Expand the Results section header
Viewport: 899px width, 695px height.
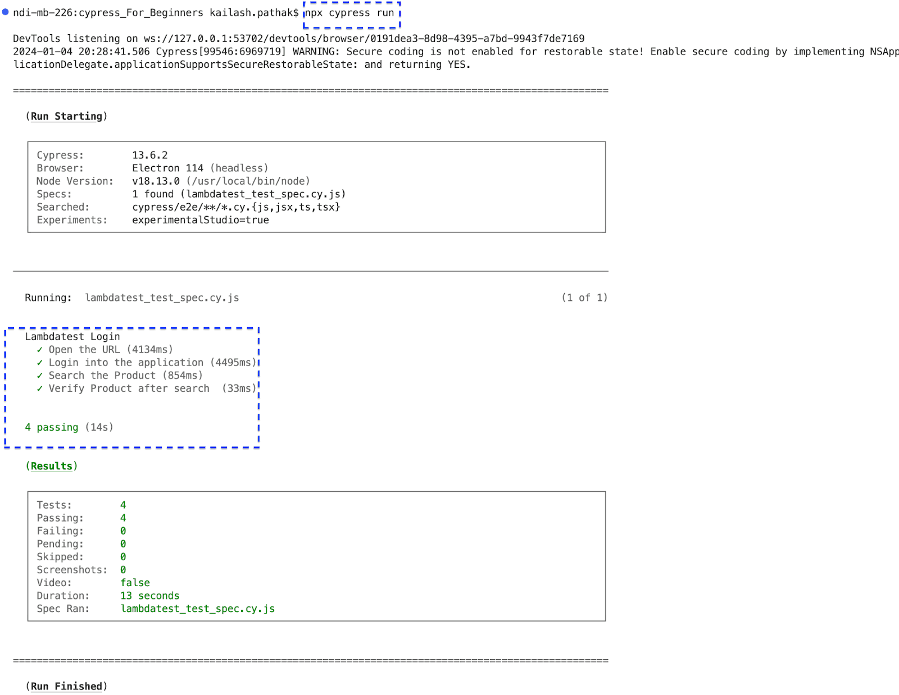[51, 465]
